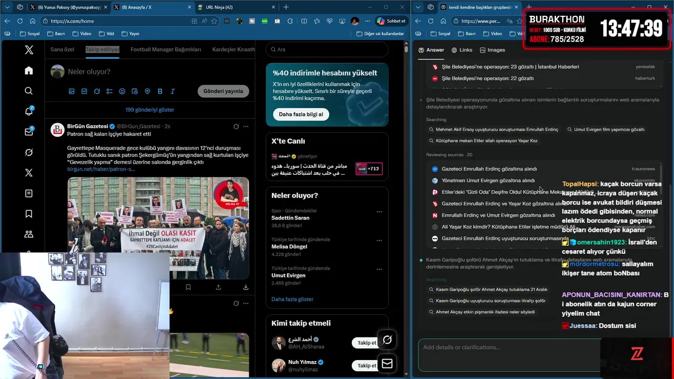Switch to Sana özel timeline tab

[62, 49]
